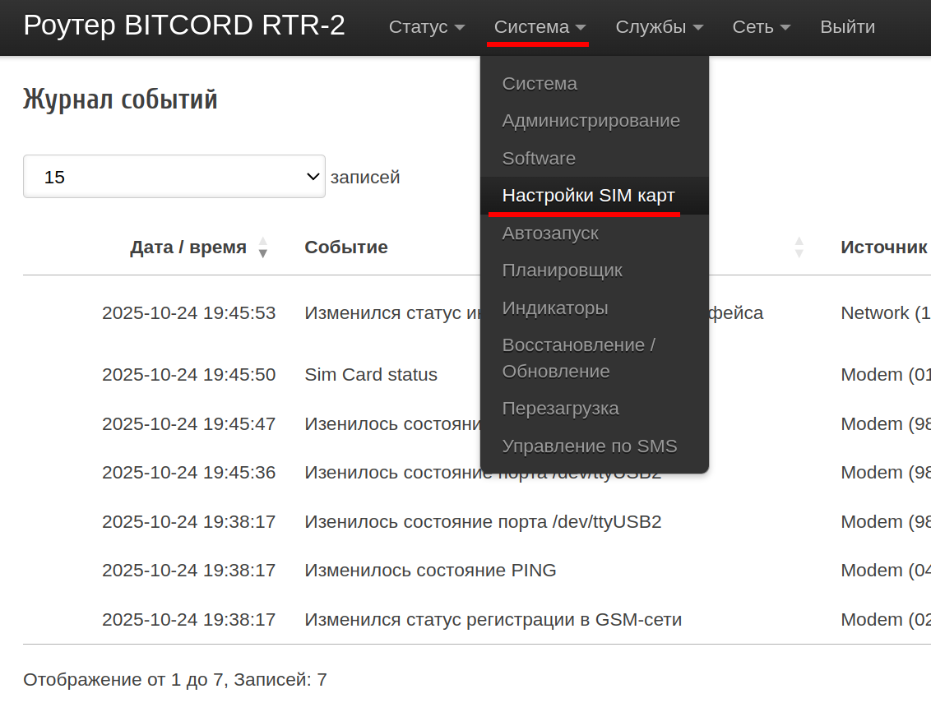Collapse the Система navigation menu
Viewport: 931px width, 712px height.
click(x=540, y=27)
